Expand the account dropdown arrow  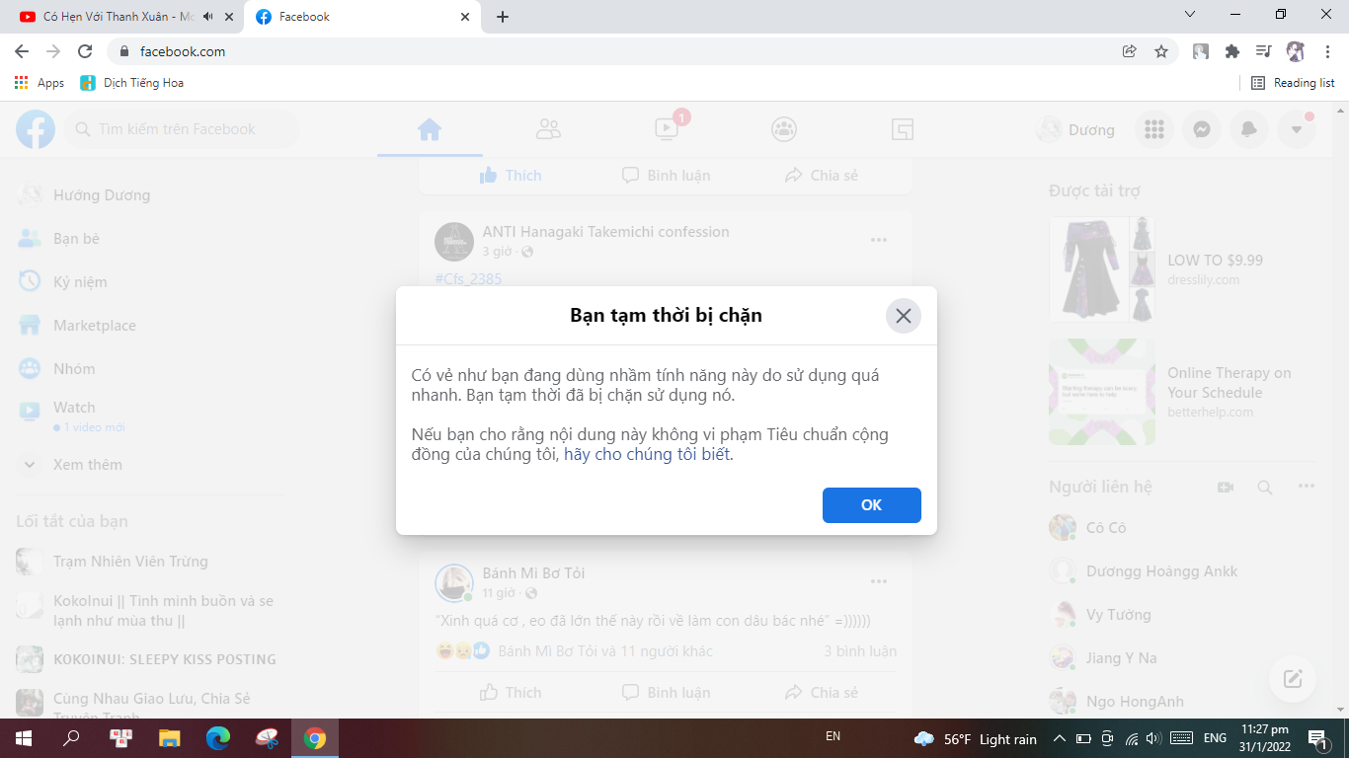1297,129
